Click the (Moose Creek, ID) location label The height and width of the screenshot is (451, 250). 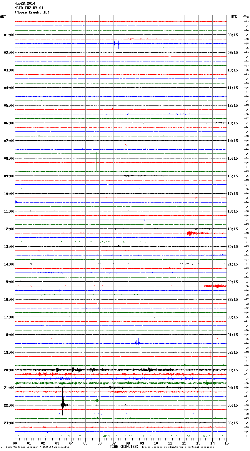32,12
